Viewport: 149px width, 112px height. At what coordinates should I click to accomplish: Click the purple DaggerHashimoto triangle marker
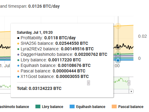pos(118,56)
